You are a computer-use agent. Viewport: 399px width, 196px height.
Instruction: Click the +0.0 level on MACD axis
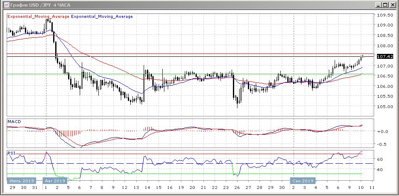(x=382, y=131)
